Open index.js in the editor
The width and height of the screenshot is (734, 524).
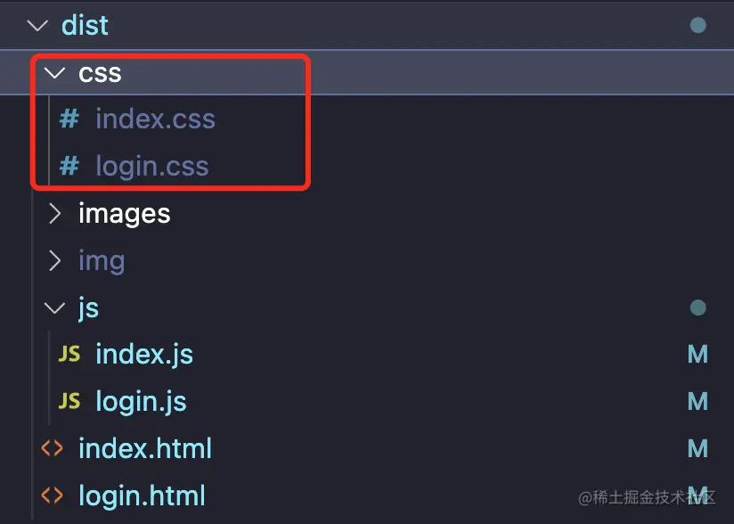pos(144,354)
